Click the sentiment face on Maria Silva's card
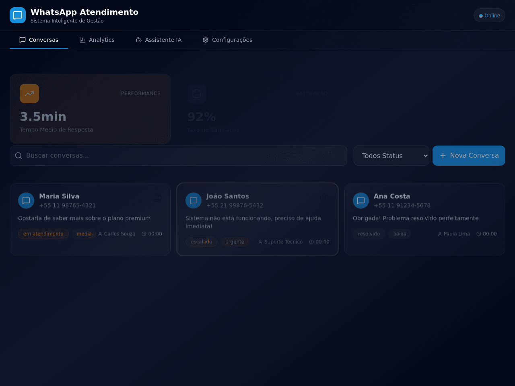 pos(157,198)
